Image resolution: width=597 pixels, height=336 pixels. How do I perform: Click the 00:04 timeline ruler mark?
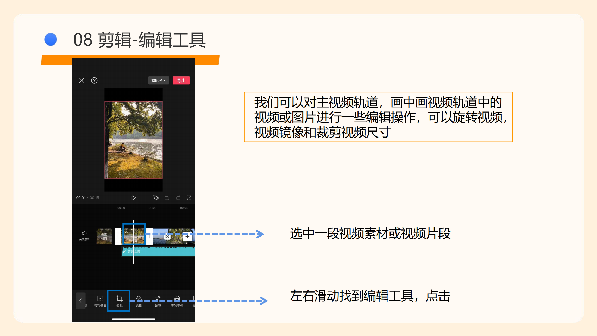tap(184, 208)
